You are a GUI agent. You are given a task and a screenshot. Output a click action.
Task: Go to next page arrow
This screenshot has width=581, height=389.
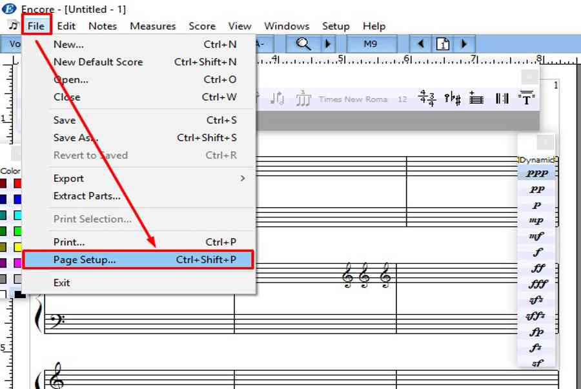[x=464, y=44]
